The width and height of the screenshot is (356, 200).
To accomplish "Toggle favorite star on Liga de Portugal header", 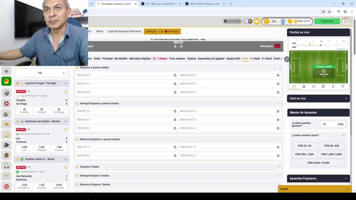I will (18, 83).
